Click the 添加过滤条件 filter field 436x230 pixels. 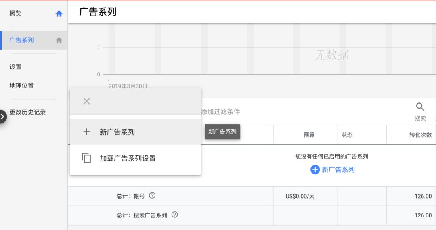220,112
